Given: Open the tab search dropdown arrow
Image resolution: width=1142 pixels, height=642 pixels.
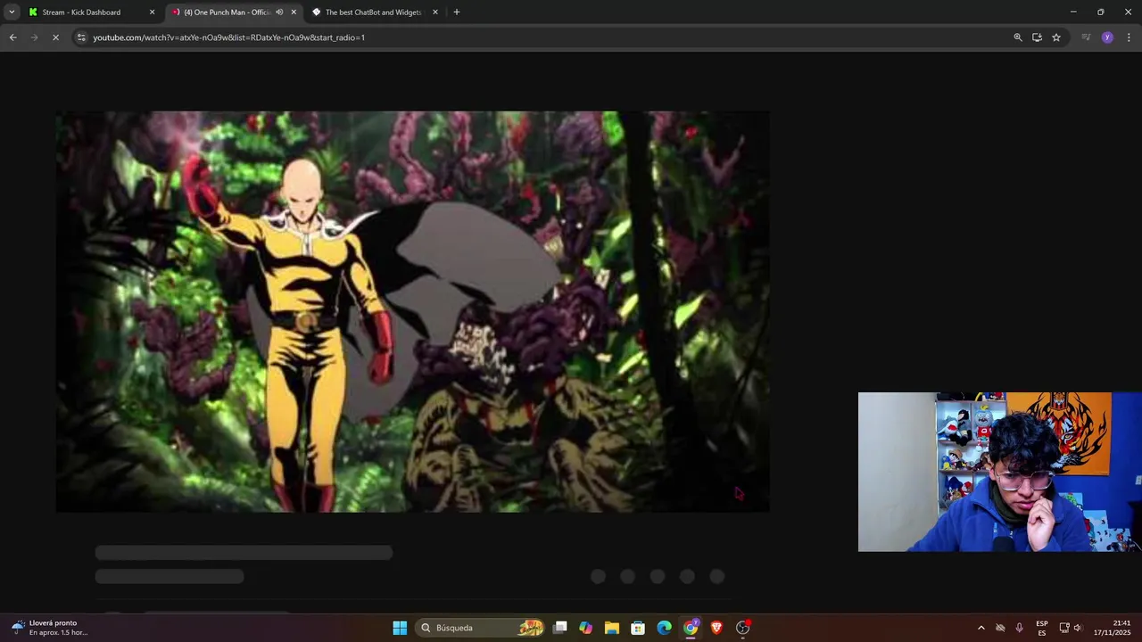Looking at the screenshot, I should (12, 12).
